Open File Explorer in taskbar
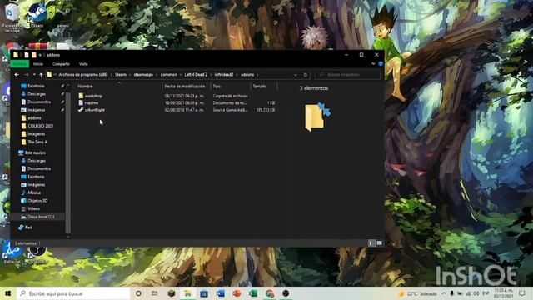 tap(187, 293)
